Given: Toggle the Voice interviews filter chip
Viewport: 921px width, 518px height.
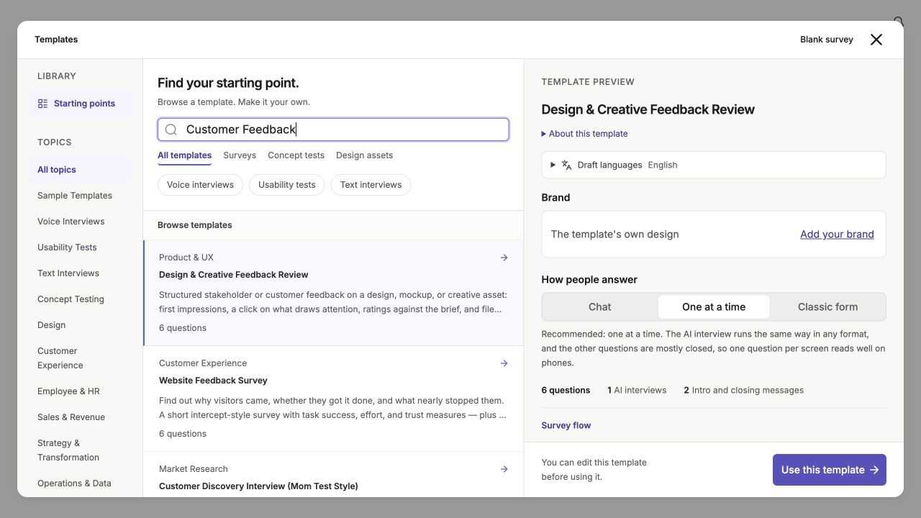Looking at the screenshot, I should click(200, 185).
